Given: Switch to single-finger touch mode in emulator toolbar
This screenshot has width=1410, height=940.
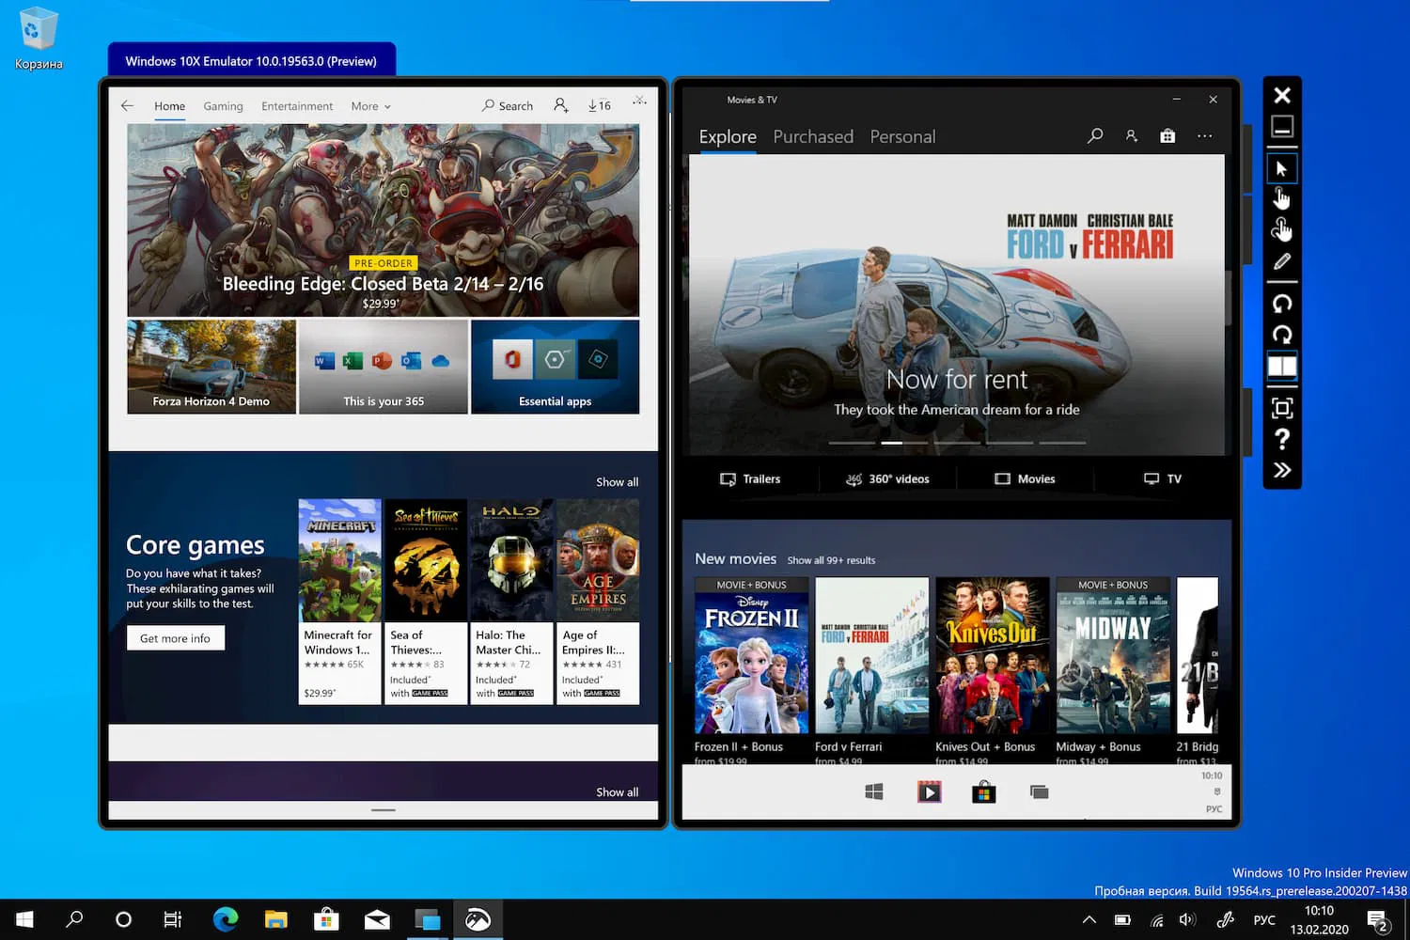Looking at the screenshot, I should [x=1282, y=198].
